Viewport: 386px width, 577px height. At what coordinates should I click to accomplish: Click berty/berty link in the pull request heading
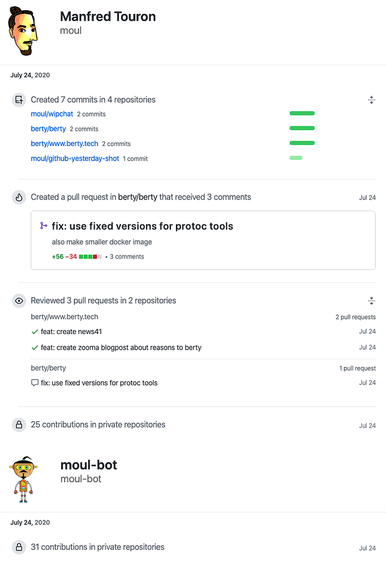137,197
